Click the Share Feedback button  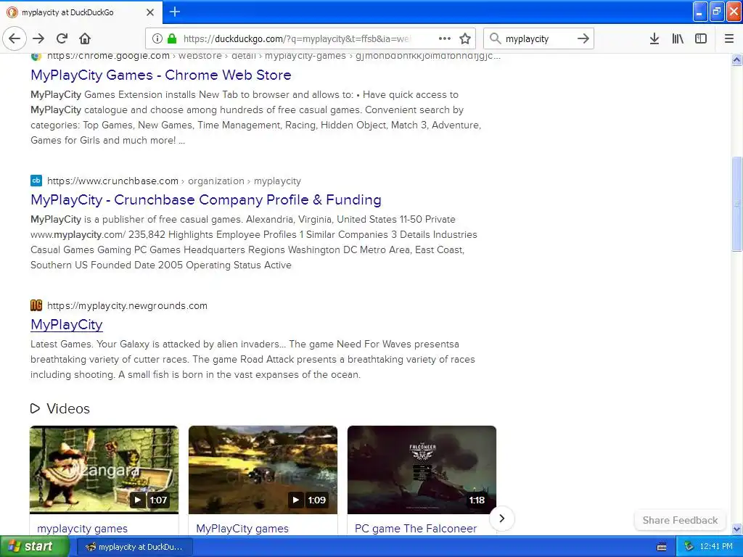680,520
